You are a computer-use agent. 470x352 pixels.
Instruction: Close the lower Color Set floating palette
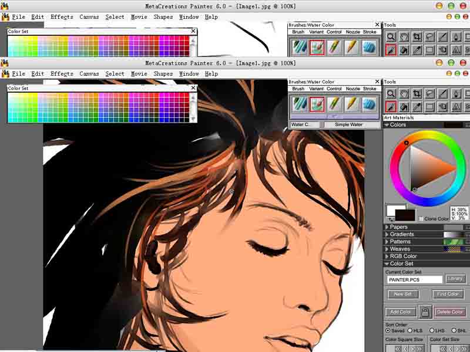click(193, 88)
